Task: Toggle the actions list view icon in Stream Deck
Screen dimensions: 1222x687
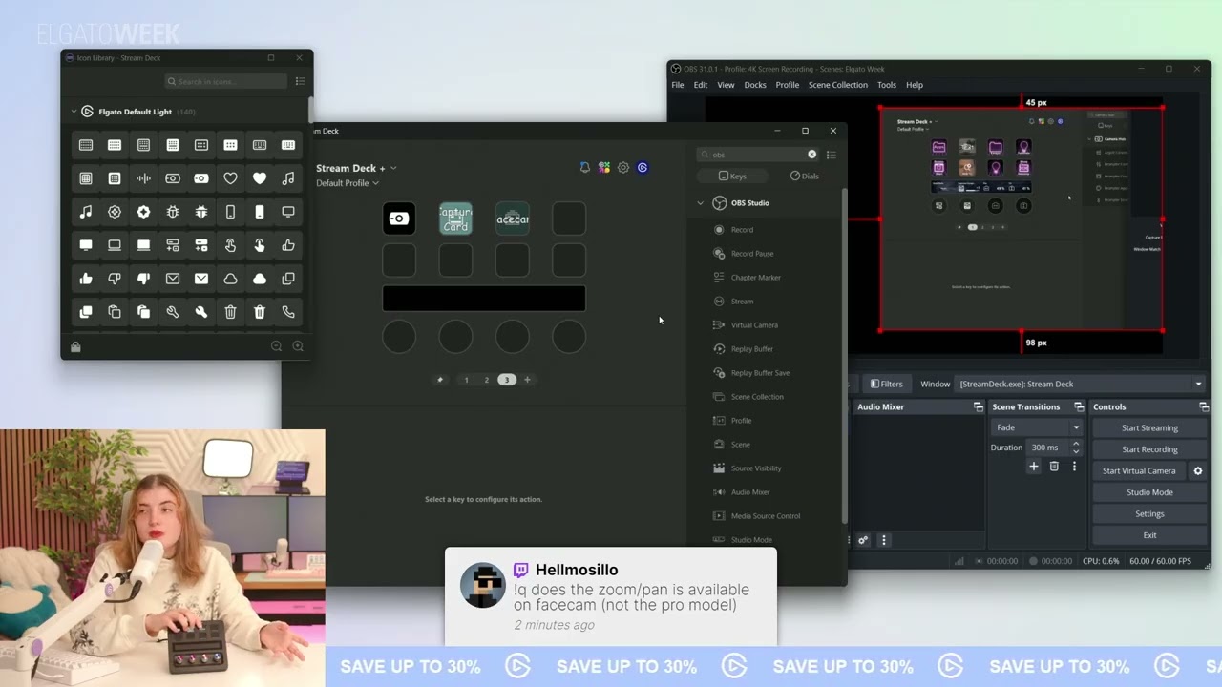Action: [832, 155]
